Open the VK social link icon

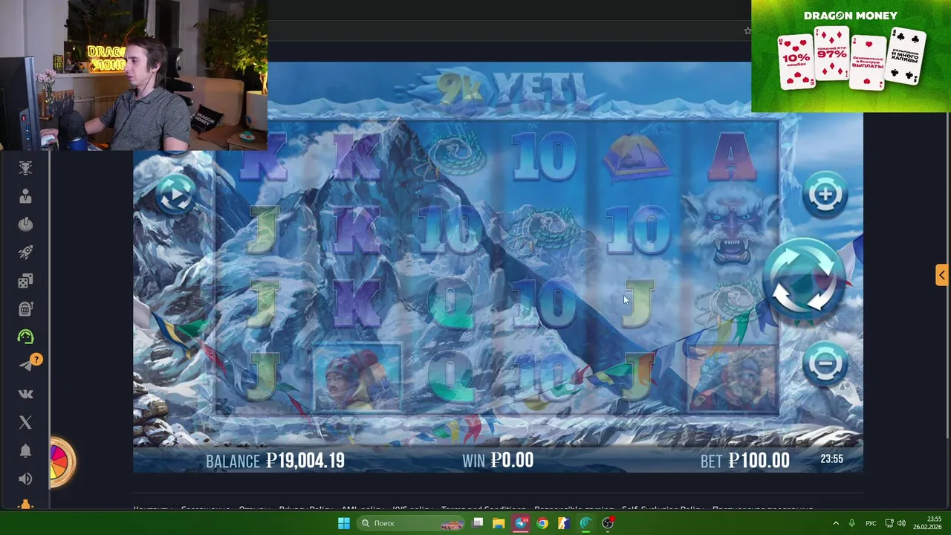point(25,394)
